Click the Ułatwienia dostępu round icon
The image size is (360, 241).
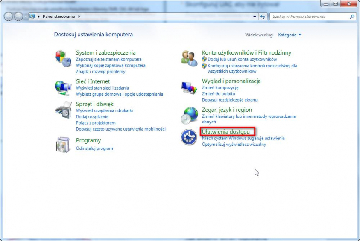click(189, 137)
